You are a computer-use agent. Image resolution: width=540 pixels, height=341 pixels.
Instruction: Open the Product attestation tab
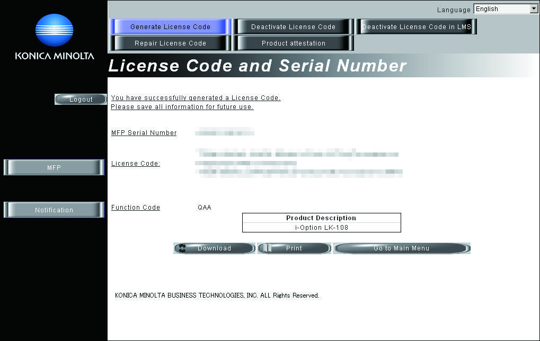[x=294, y=43]
